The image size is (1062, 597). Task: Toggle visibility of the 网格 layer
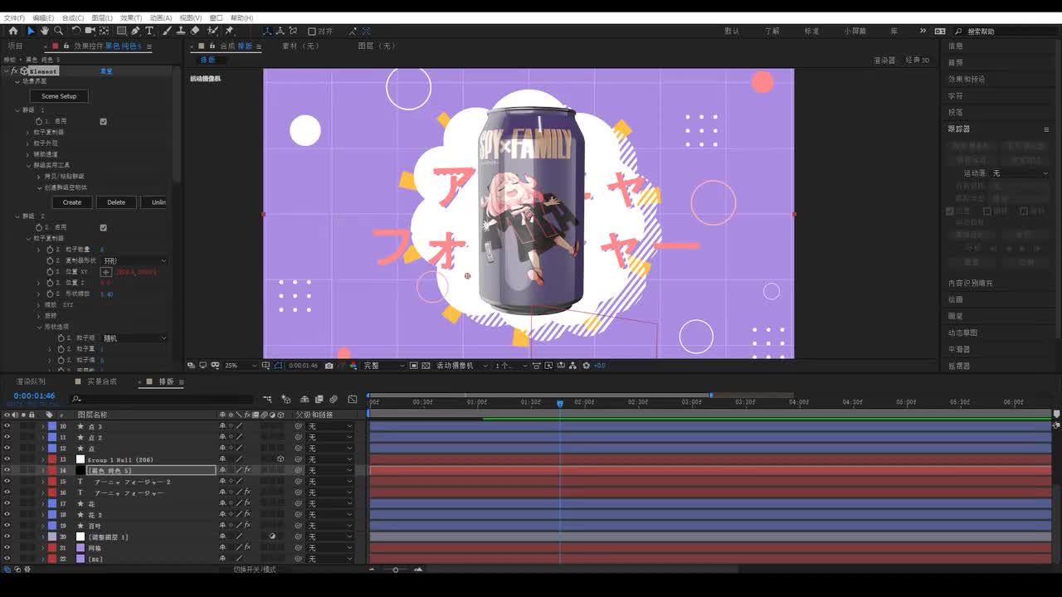[7, 548]
